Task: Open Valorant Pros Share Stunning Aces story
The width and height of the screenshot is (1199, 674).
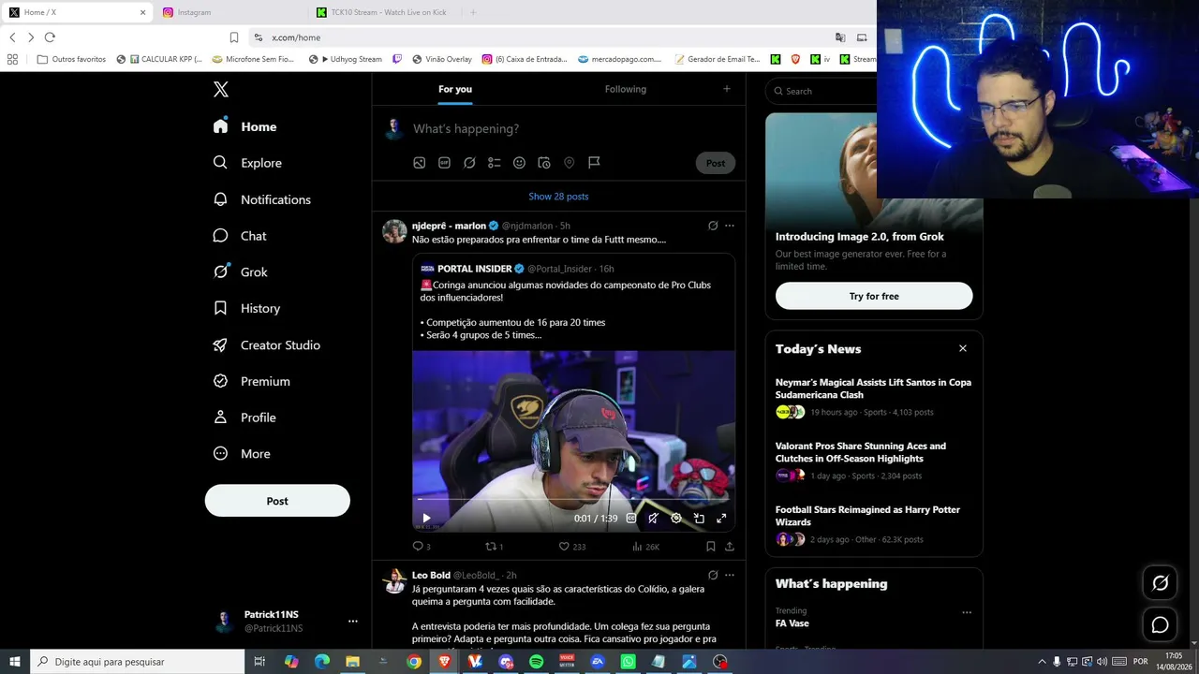Action: pyautogui.click(x=874, y=460)
